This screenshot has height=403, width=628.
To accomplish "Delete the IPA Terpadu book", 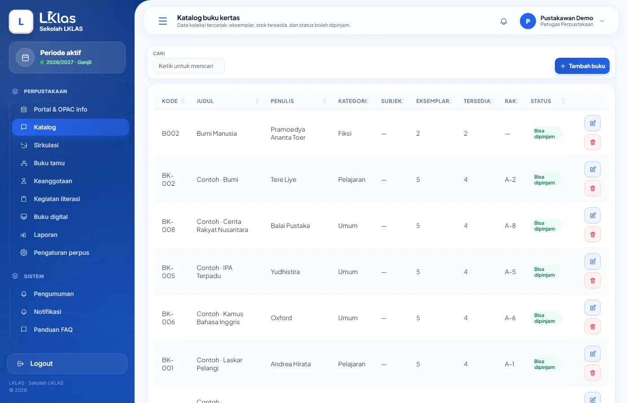I will (593, 281).
